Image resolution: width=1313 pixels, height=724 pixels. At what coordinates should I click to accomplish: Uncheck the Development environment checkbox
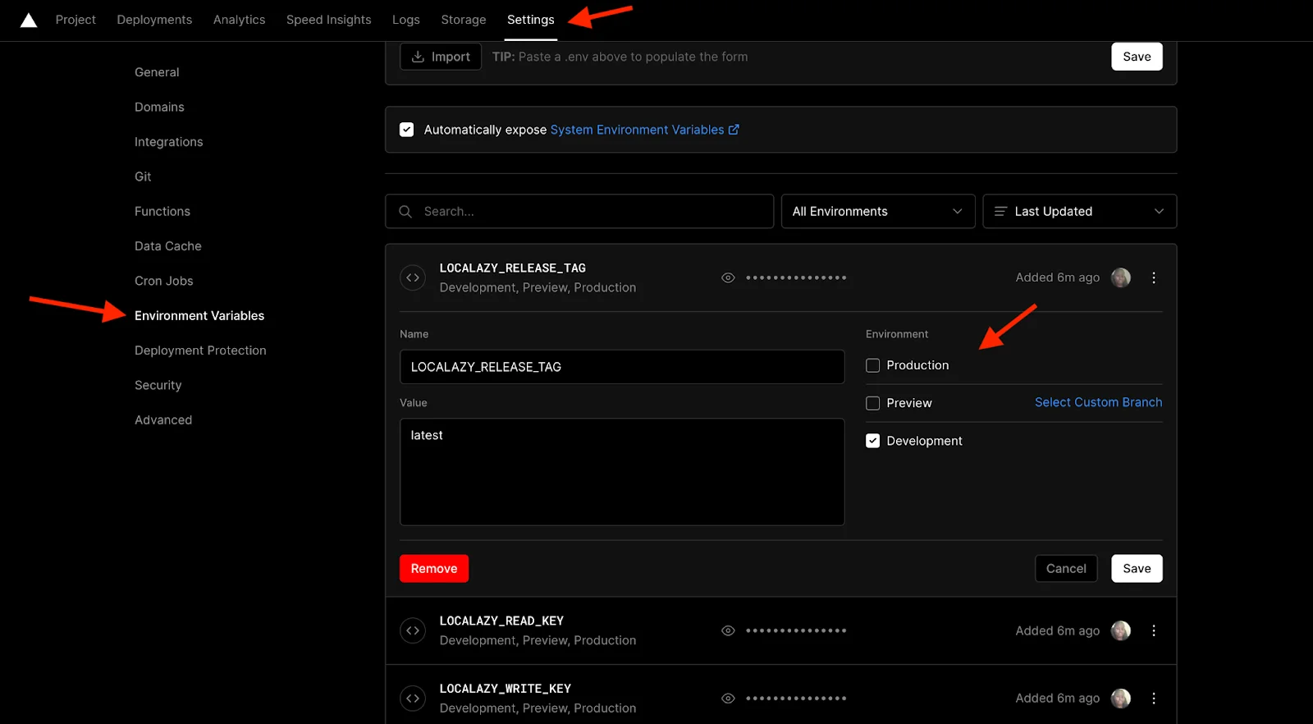click(x=872, y=441)
